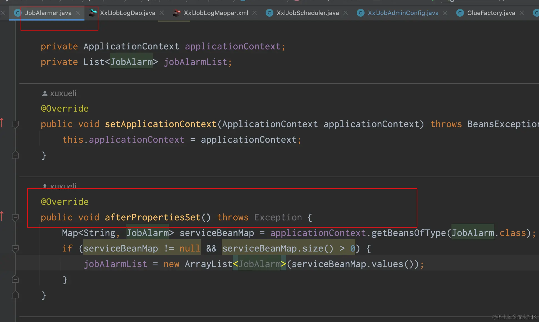Click the implements gutter icon beside afterPropertiesSet

pos(2,216)
